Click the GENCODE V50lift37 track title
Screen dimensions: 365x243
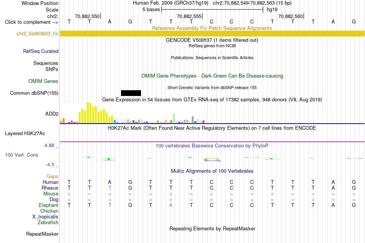coord(212,40)
